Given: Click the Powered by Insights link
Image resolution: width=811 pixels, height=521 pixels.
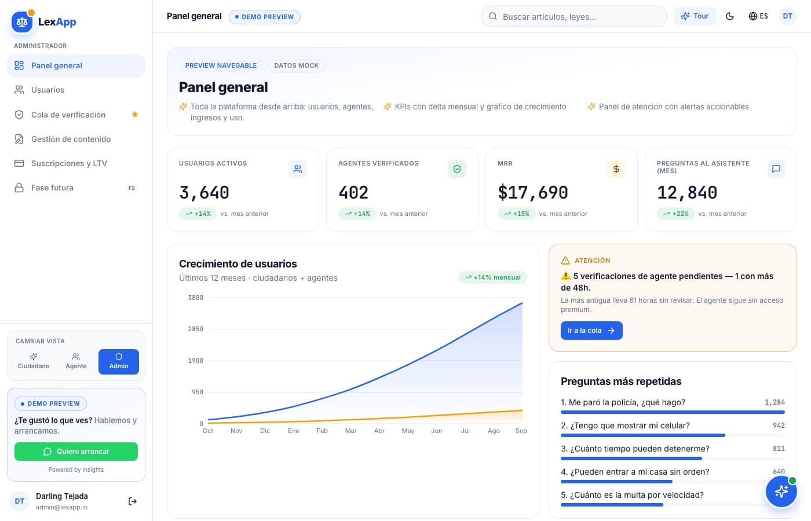Looking at the screenshot, I should tap(76, 469).
